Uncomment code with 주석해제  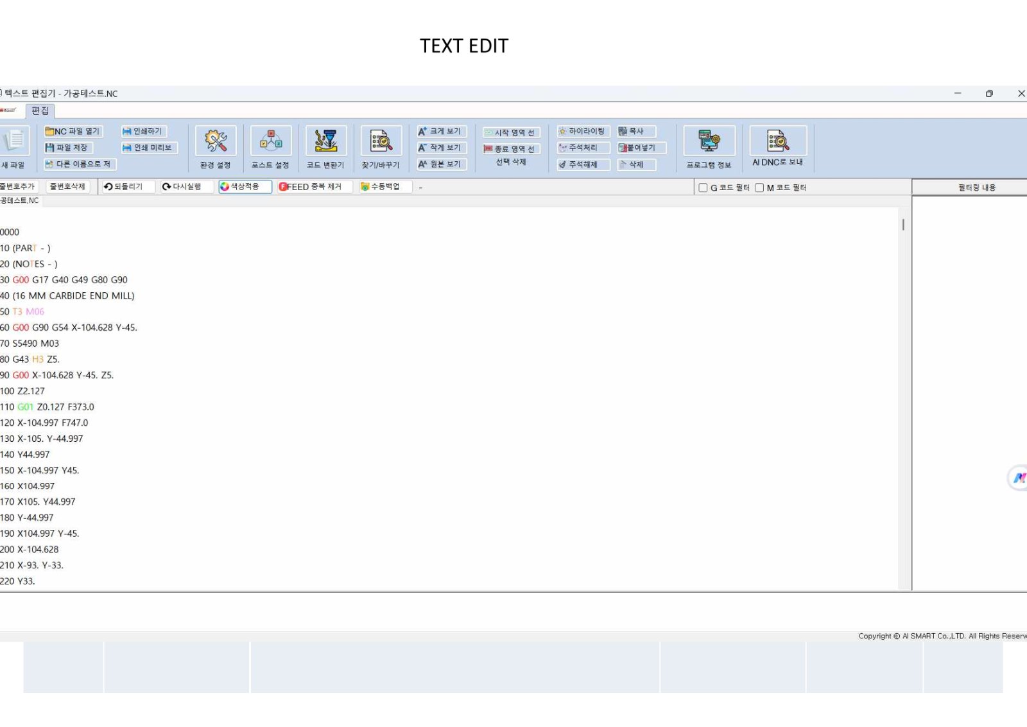[x=583, y=164]
